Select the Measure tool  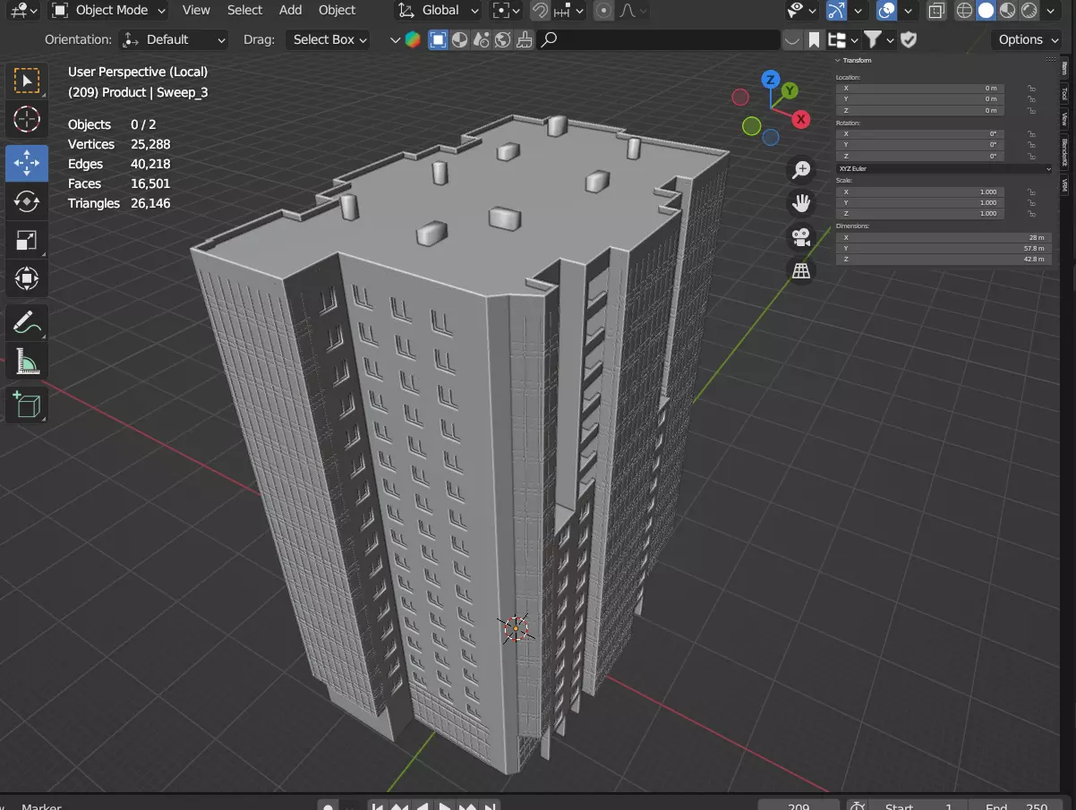pyautogui.click(x=27, y=361)
